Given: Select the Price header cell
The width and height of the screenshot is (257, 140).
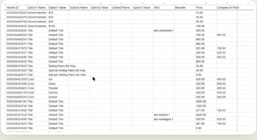Looking at the screenshot, I should (x=206, y=8).
